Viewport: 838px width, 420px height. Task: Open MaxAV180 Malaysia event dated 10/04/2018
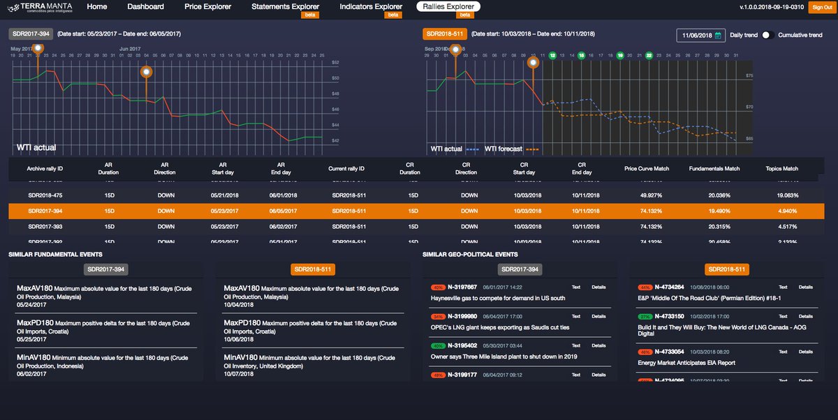(x=312, y=297)
